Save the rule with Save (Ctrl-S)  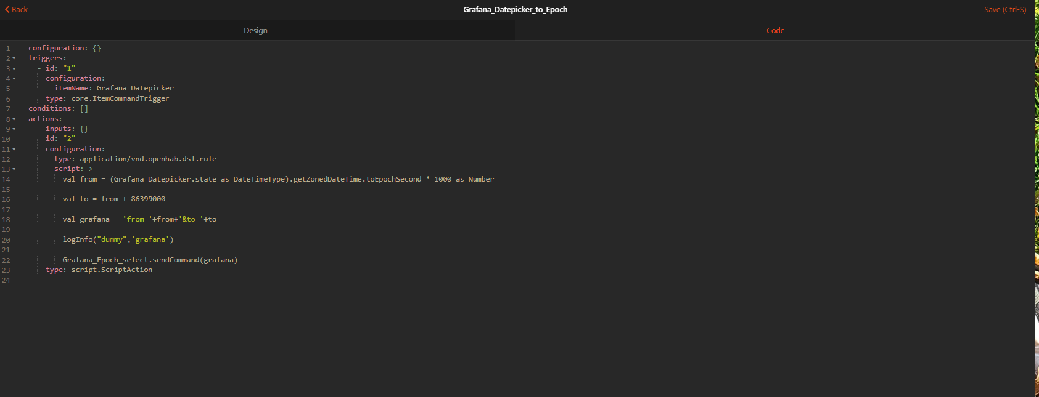pos(1004,9)
